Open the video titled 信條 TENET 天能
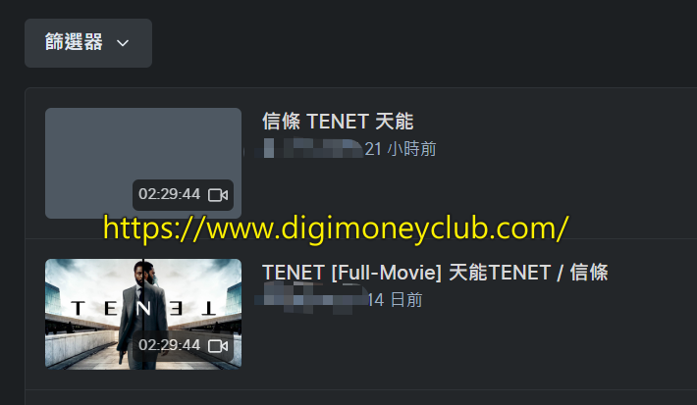This screenshot has height=405, width=697. tap(338, 122)
